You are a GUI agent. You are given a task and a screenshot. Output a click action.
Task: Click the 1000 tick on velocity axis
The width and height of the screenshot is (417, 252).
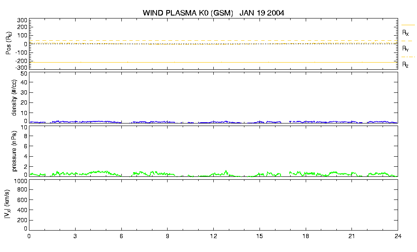[x=21, y=181]
